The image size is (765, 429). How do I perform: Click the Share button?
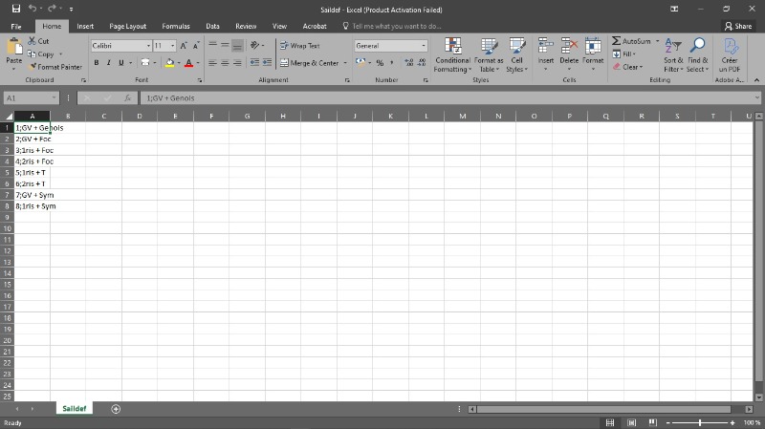point(738,27)
